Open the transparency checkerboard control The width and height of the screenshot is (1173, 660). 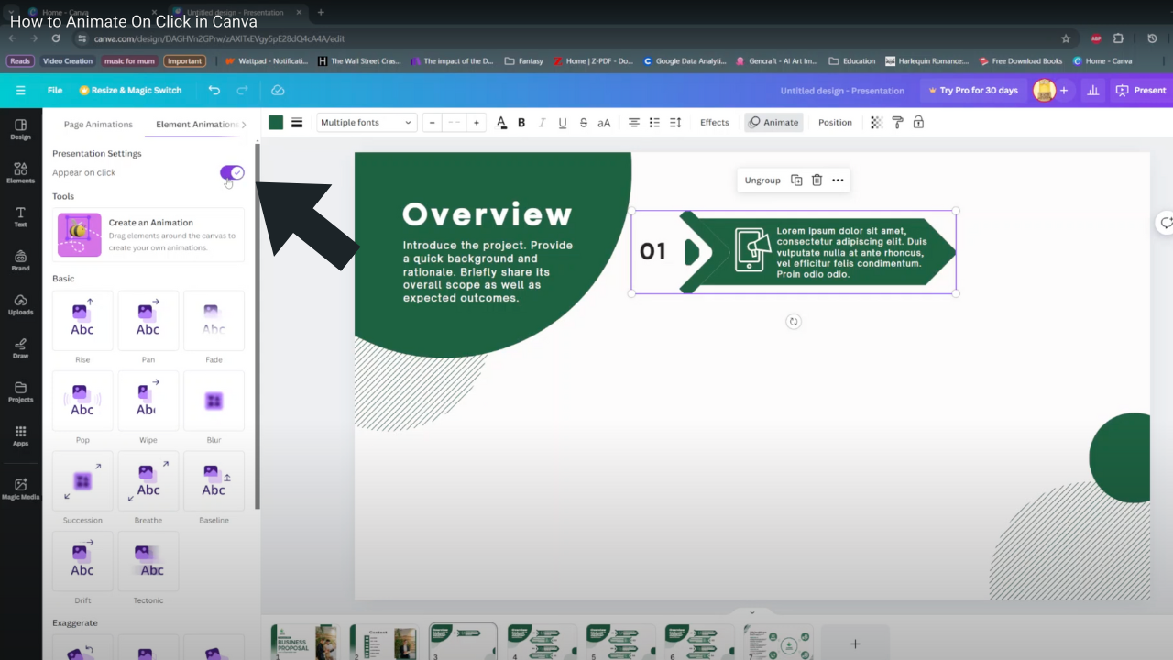pos(876,123)
